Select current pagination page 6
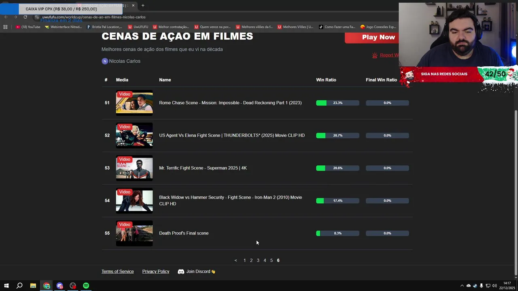Viewport: 518px width, 291px height. (x=278, y=261)
